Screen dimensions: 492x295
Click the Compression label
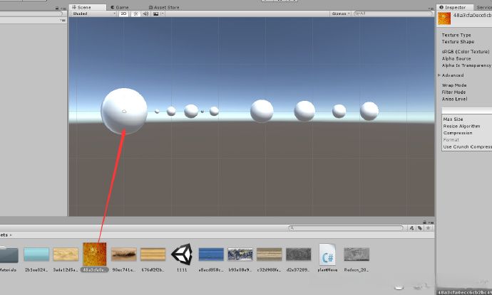point(458,133)
